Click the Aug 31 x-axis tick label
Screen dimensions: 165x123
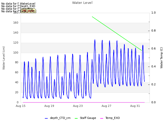(x=135, y=106)
